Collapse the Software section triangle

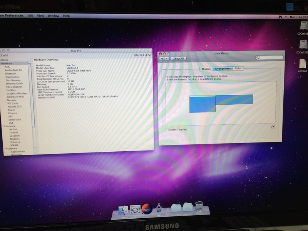(6, 149)
